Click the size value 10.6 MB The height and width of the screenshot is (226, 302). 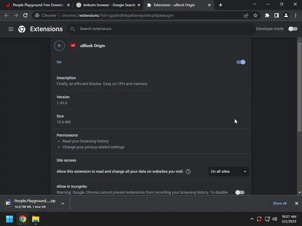(x=64, y=122)
